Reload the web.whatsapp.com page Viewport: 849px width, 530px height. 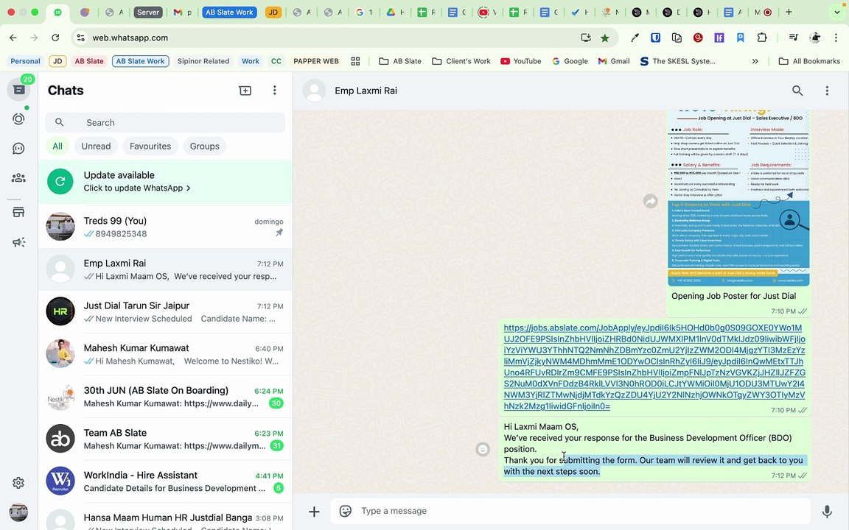(55, 38)
